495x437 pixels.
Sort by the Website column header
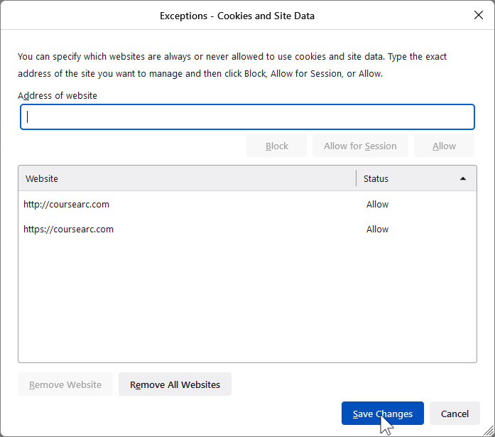coord(187,178)
